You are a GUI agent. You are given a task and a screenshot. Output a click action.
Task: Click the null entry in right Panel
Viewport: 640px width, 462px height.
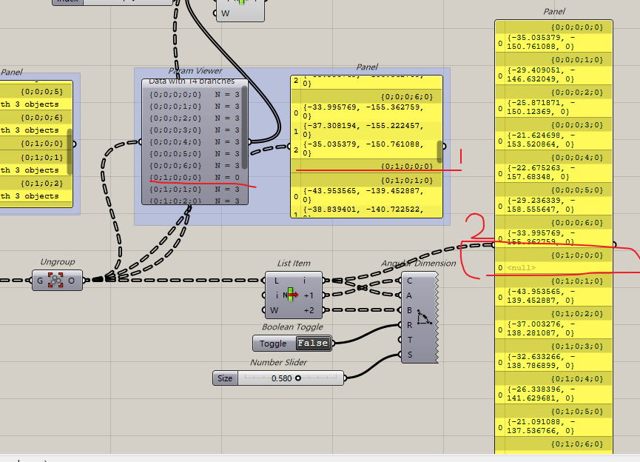coord(521,268)
